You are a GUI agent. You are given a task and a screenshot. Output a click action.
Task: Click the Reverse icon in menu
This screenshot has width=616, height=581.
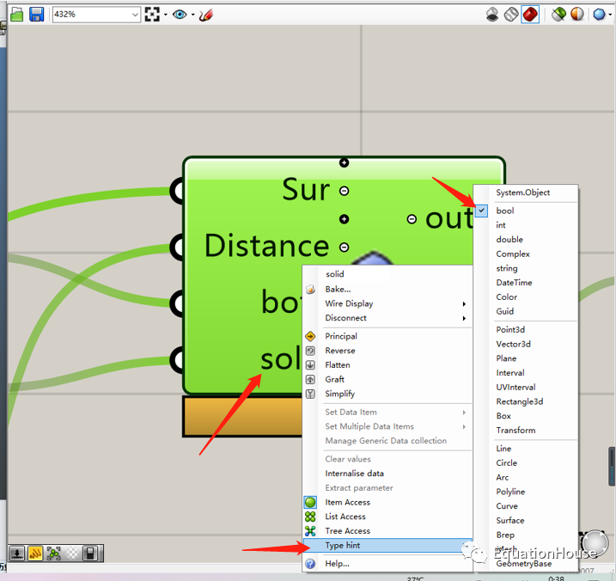pos(310,351)
